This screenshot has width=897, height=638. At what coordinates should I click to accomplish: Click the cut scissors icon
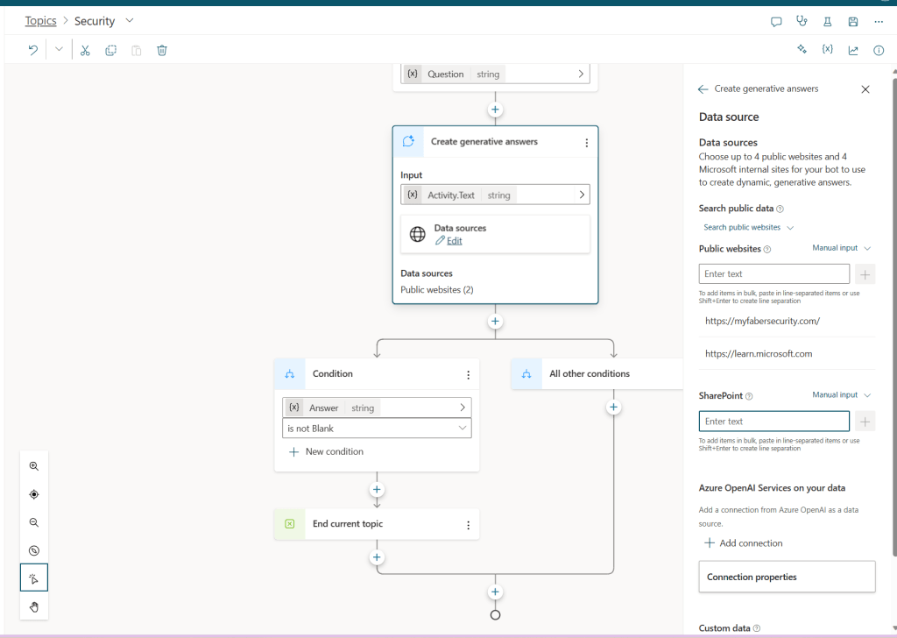coord(85,50)
